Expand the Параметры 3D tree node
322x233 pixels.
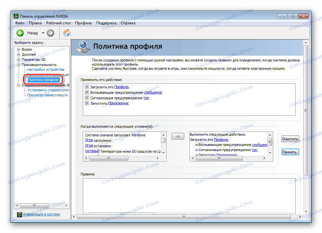19,60
